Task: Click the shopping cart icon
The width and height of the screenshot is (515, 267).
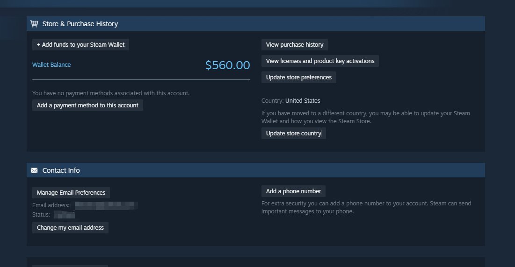Action: 34,23
